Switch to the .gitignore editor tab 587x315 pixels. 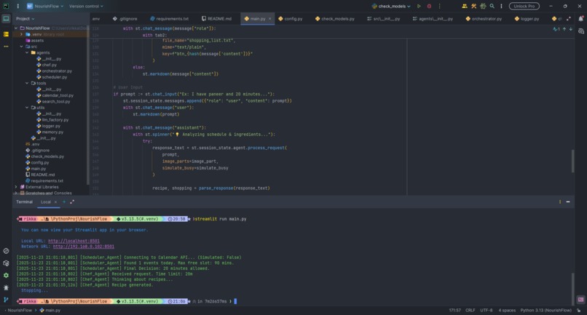click(x=125, y=19)
